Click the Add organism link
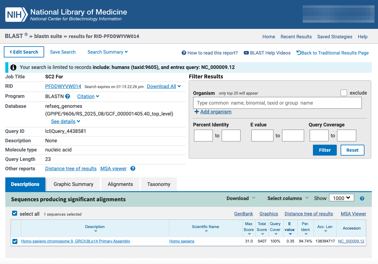 (216, 112)
